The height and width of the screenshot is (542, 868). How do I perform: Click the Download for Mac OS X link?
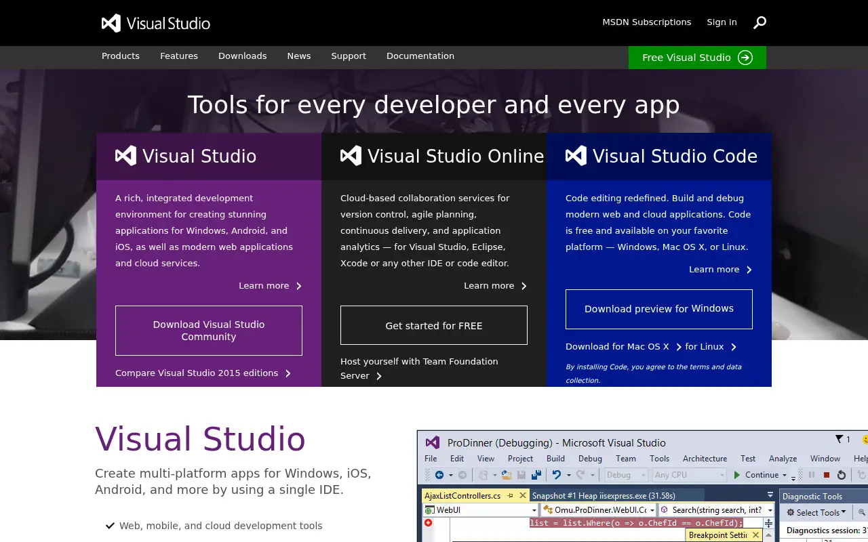tap(623, 347)
